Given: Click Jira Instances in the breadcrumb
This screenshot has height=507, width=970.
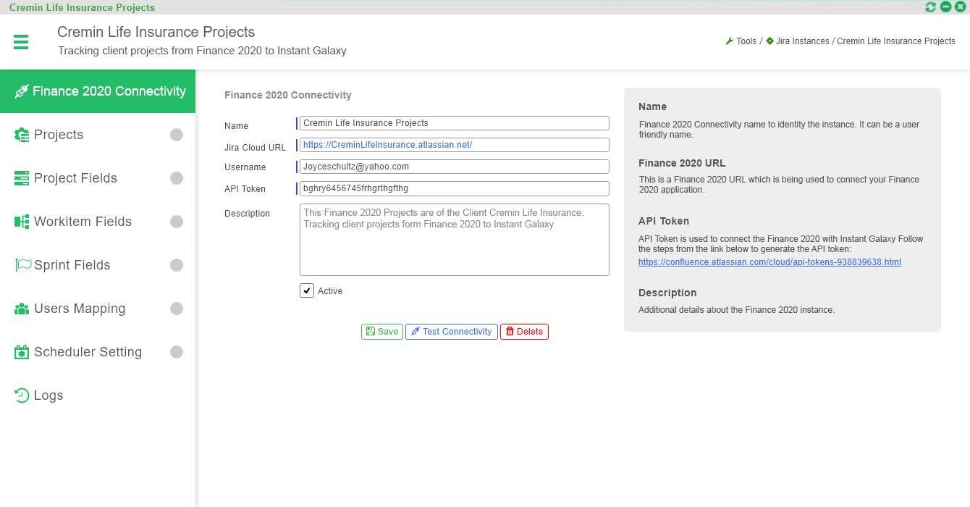Looking at the screenshot, I should (x=802, y=41).
